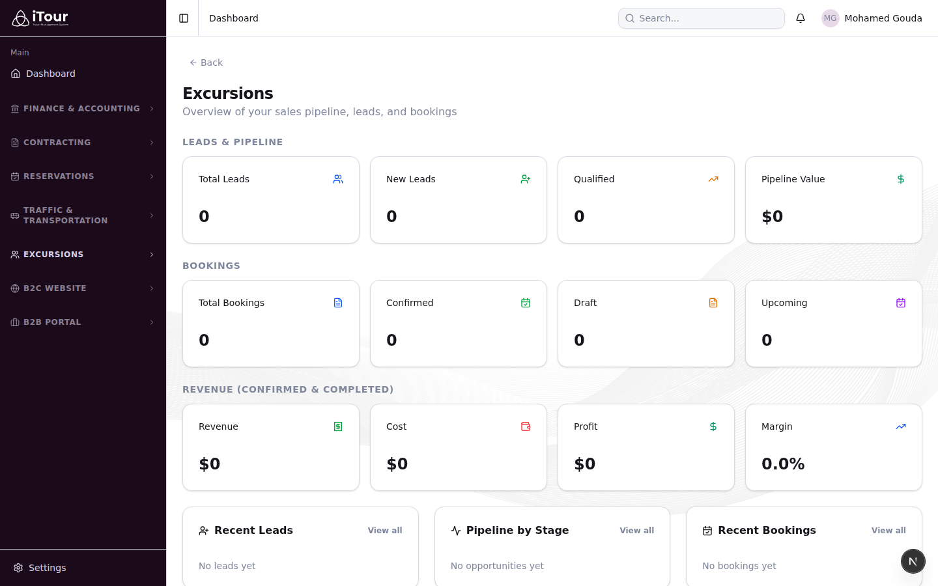
Task: Click the Mohamed Gouda user name
Action: tap(883, 18)
